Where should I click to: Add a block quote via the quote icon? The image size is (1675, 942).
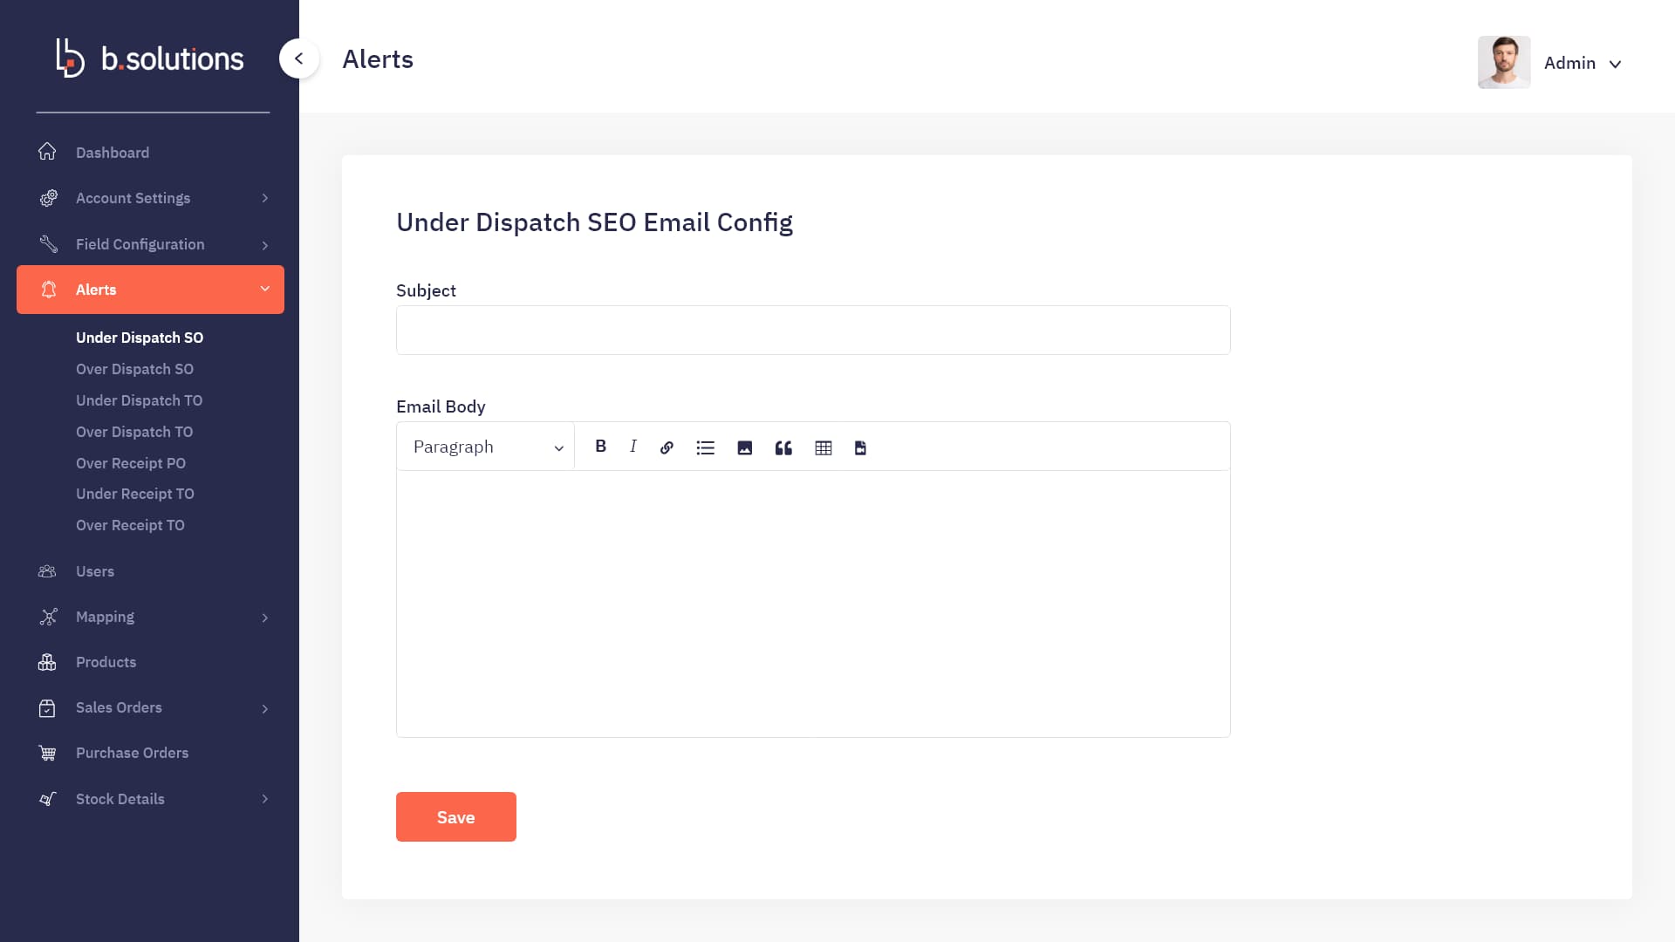point(783,447)
